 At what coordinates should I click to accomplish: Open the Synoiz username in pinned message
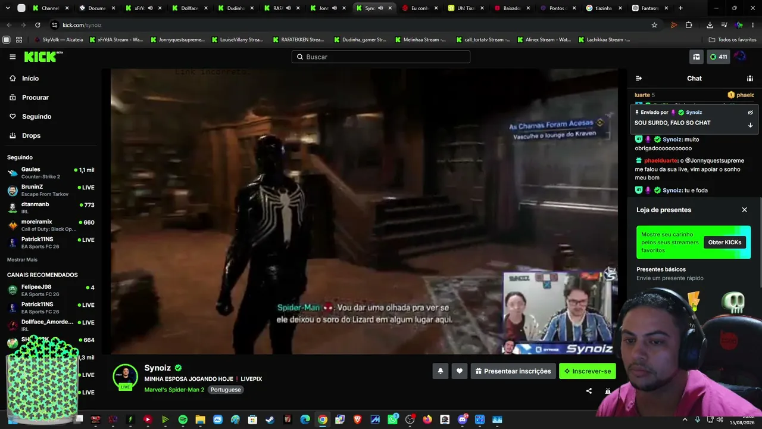coord(694,112)
